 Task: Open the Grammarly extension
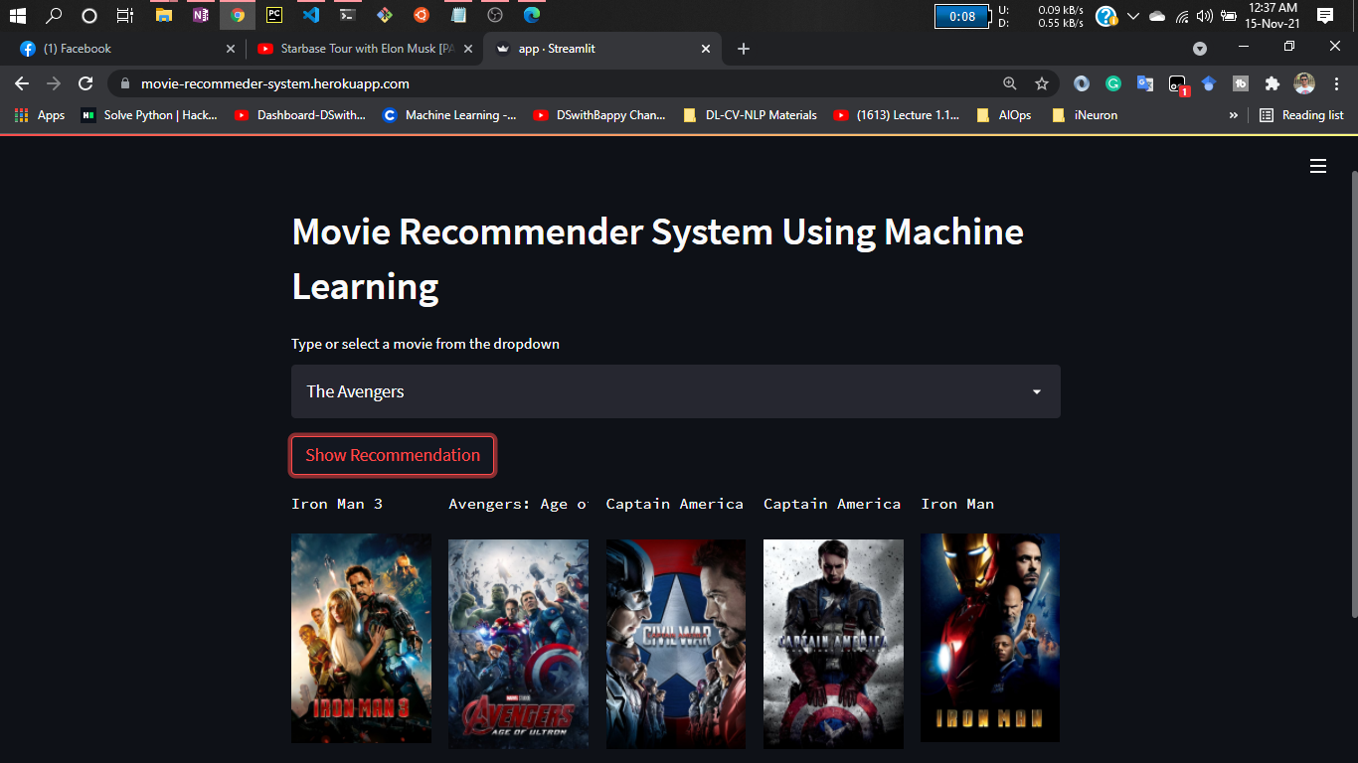click(x=1113, y=84)
